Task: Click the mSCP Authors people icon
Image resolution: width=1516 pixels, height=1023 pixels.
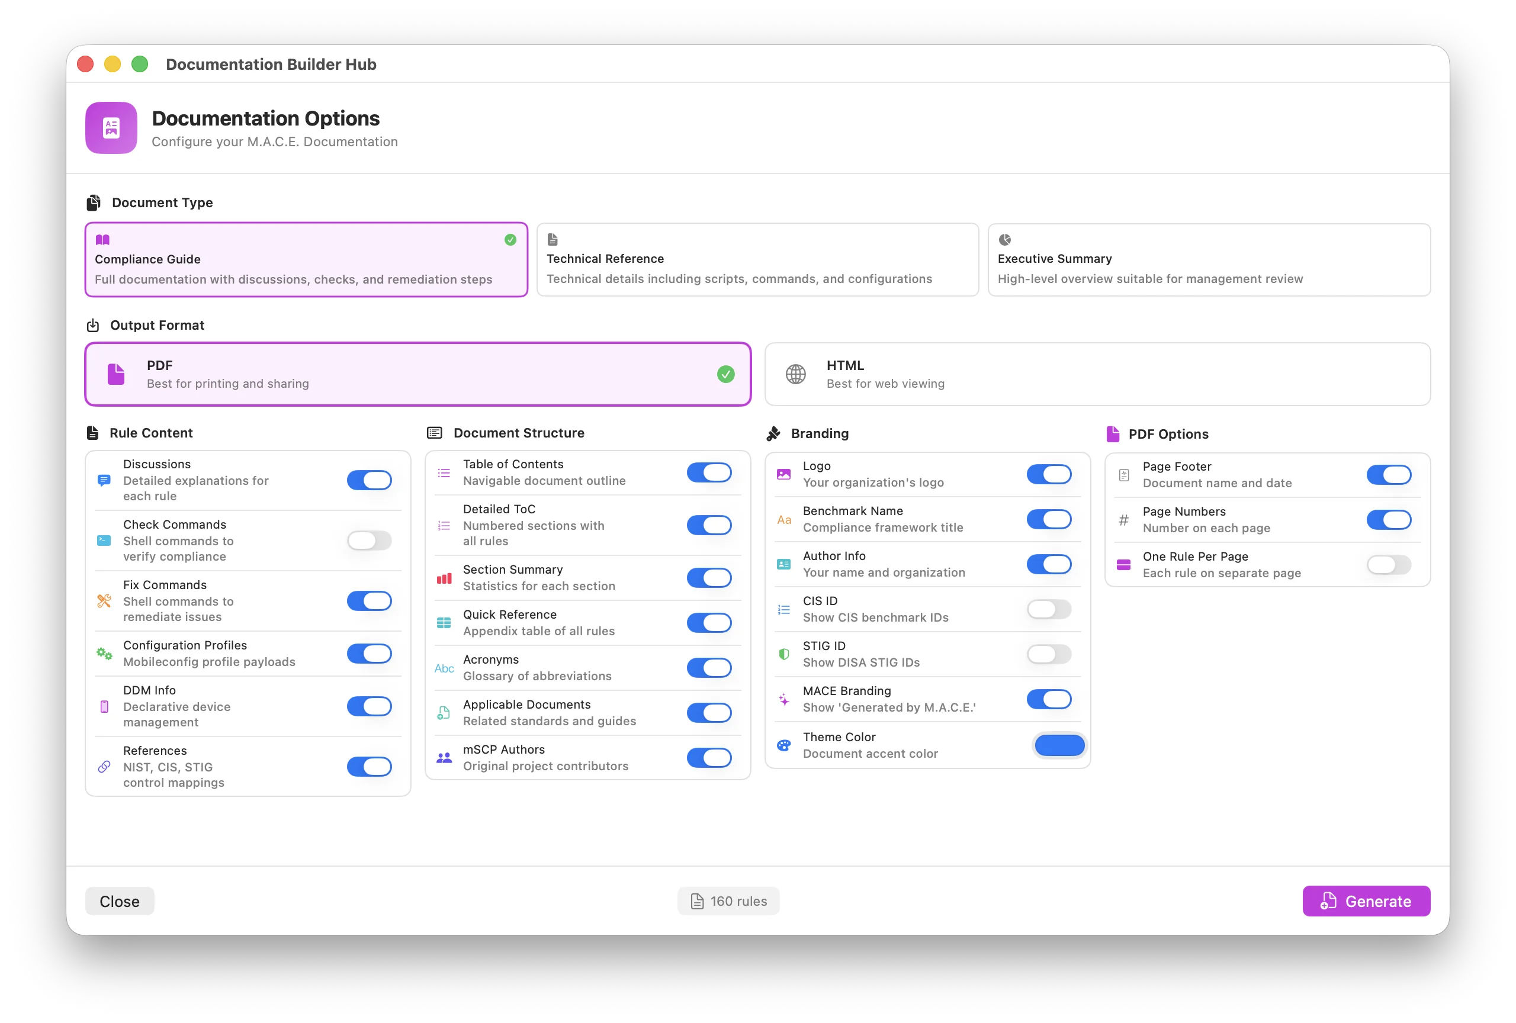Action: point(444,758)
